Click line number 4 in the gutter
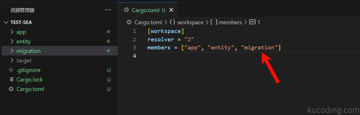 134,56
